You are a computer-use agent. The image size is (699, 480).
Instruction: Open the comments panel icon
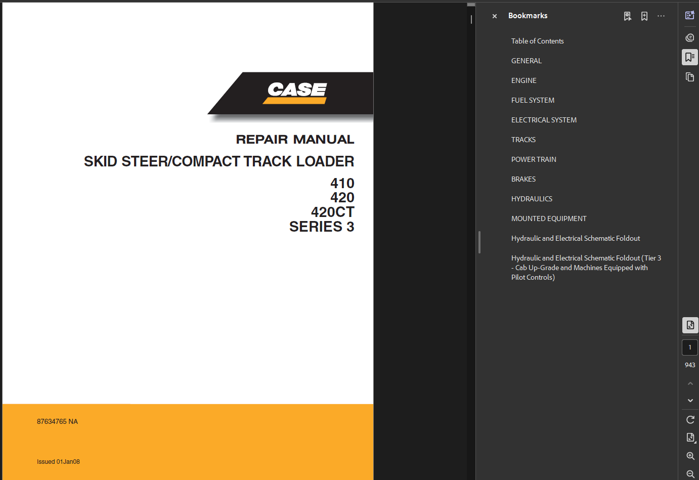690,37
